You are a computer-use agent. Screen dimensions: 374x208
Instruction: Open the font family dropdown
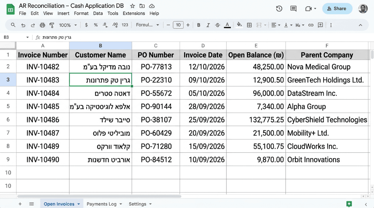[x=148, y=25]
